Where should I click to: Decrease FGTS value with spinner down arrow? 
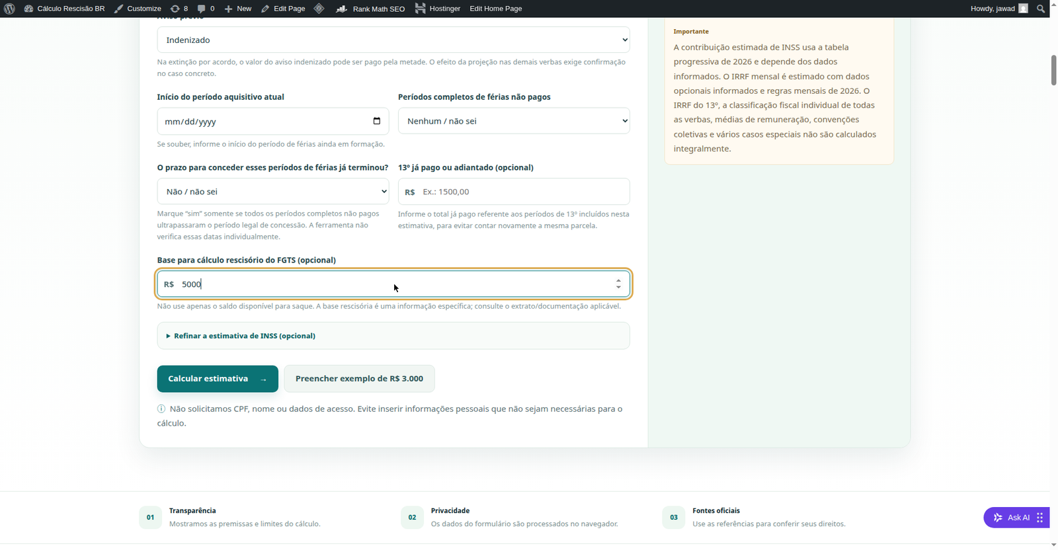(618, 288)
